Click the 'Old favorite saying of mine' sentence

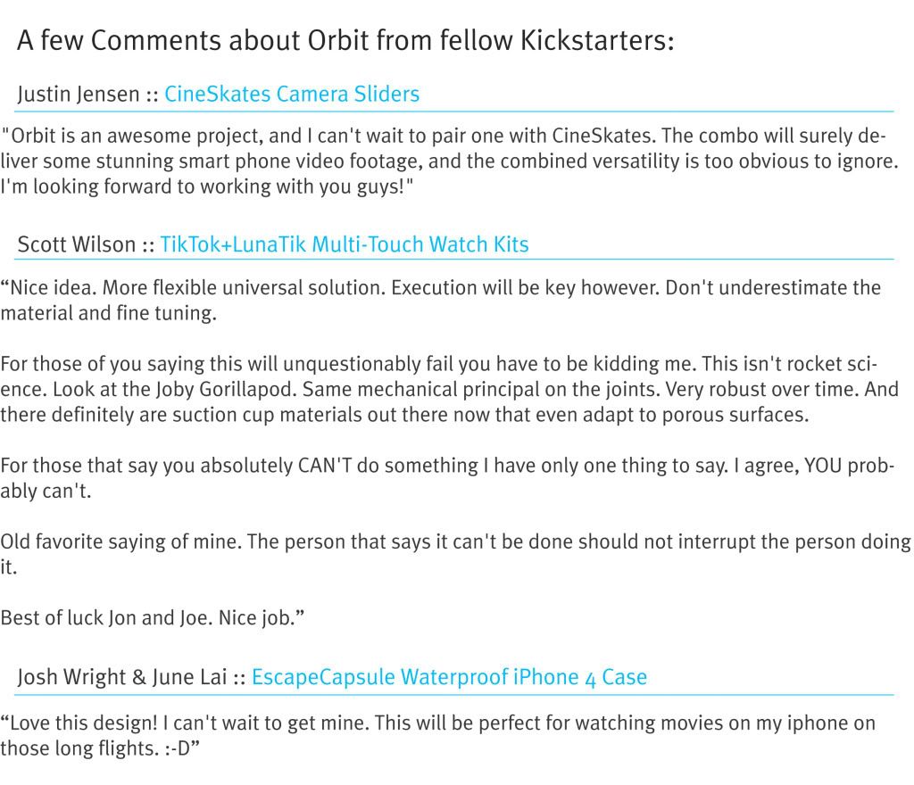(x=454, y=554)
